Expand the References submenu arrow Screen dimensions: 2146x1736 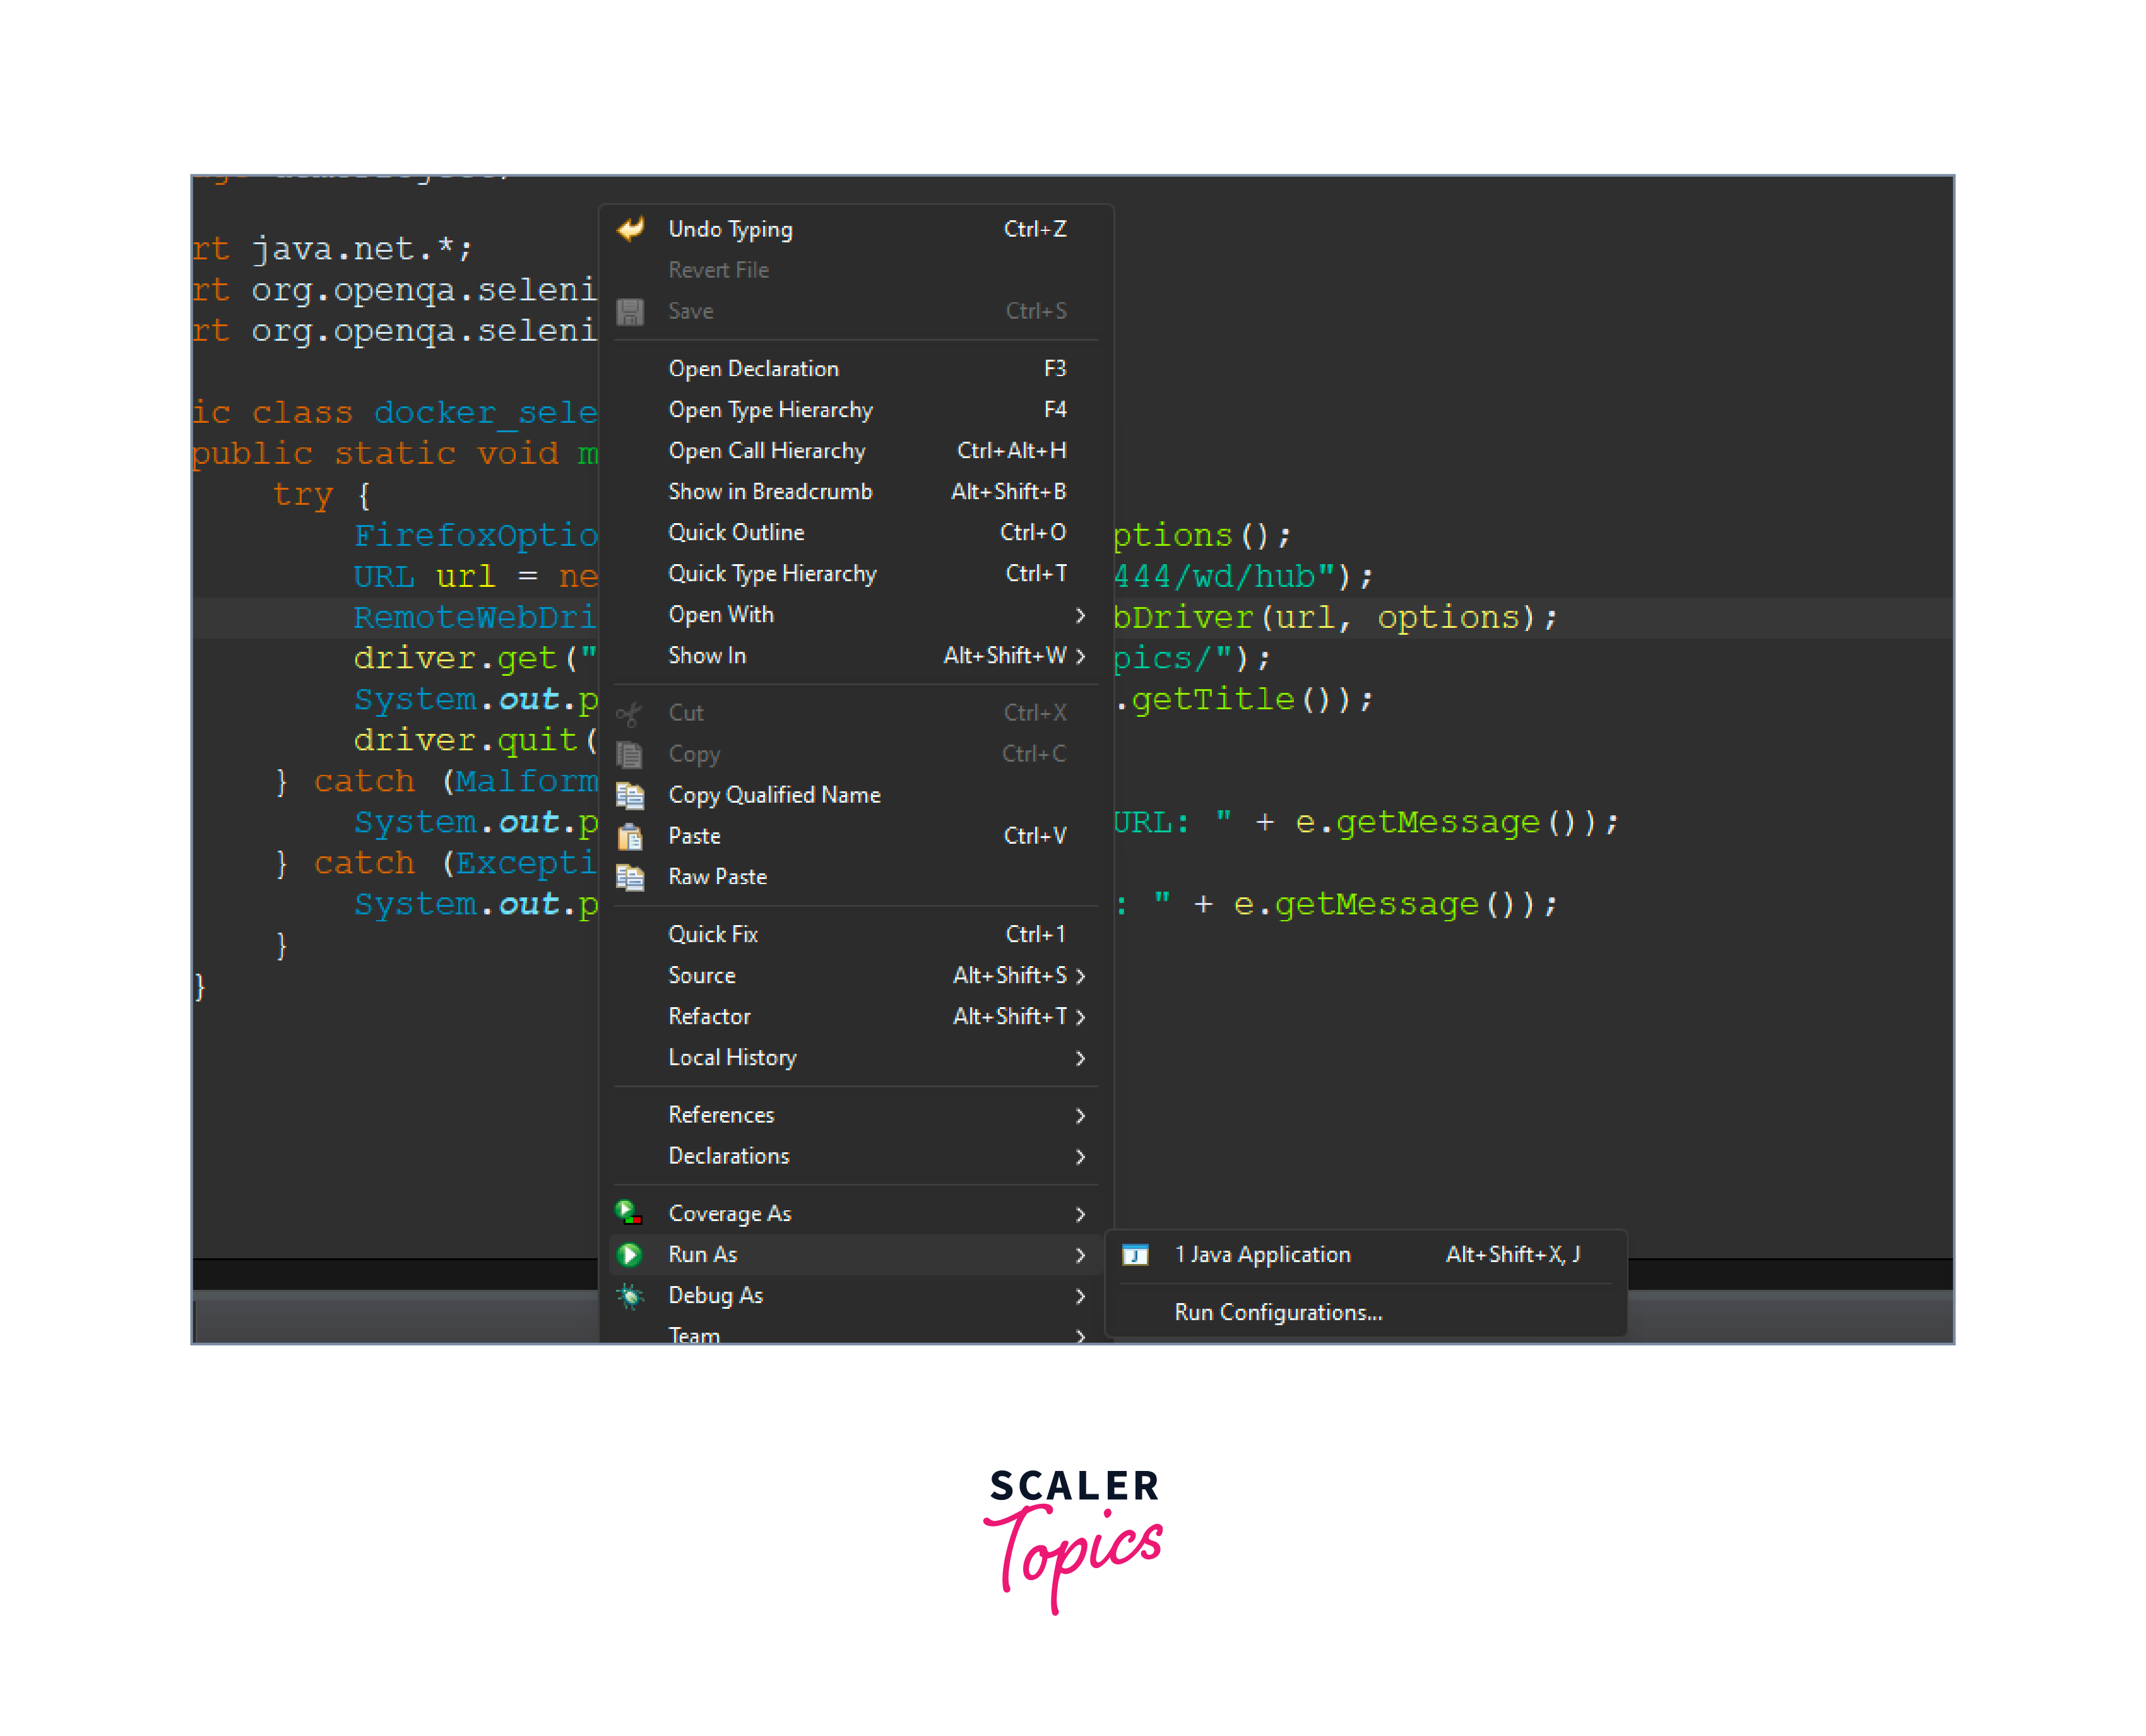click(x=1080, y=1115)
